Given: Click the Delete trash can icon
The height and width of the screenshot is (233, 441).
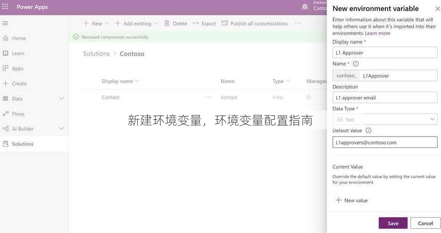Looking at the screenshot, I should click(167, 23).
